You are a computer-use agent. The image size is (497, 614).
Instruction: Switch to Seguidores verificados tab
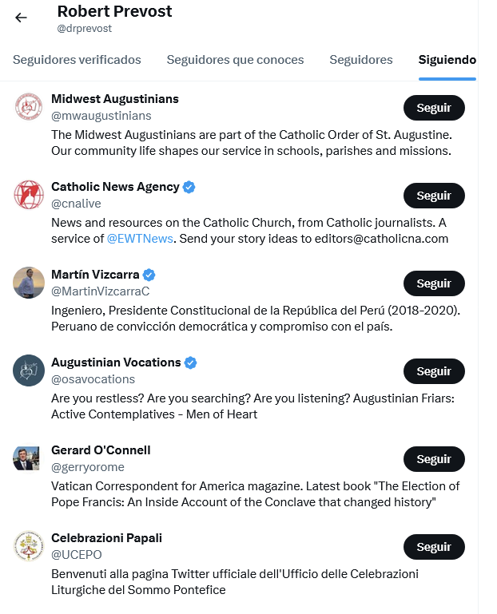(77, 60)
